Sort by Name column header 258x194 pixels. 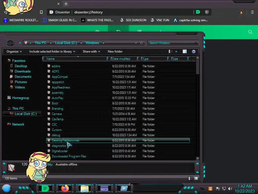pos(75,59)
